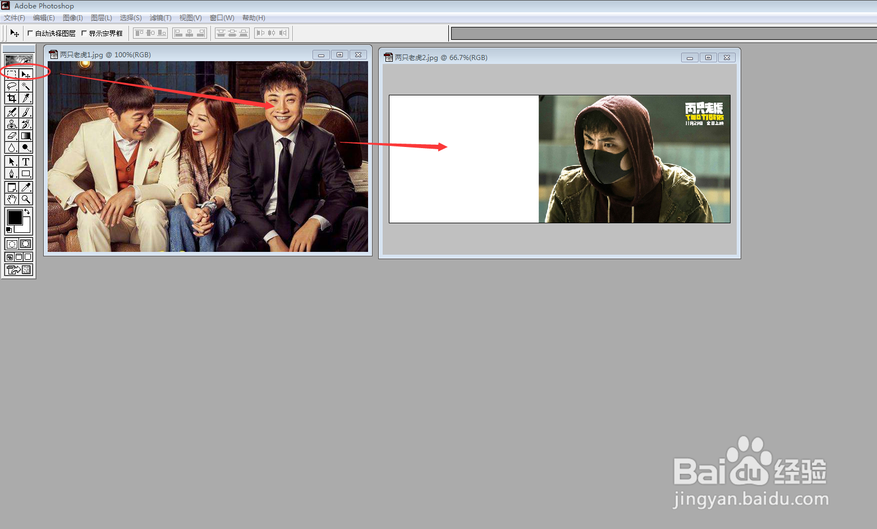Swap foreground and background colors

point(27,211)
